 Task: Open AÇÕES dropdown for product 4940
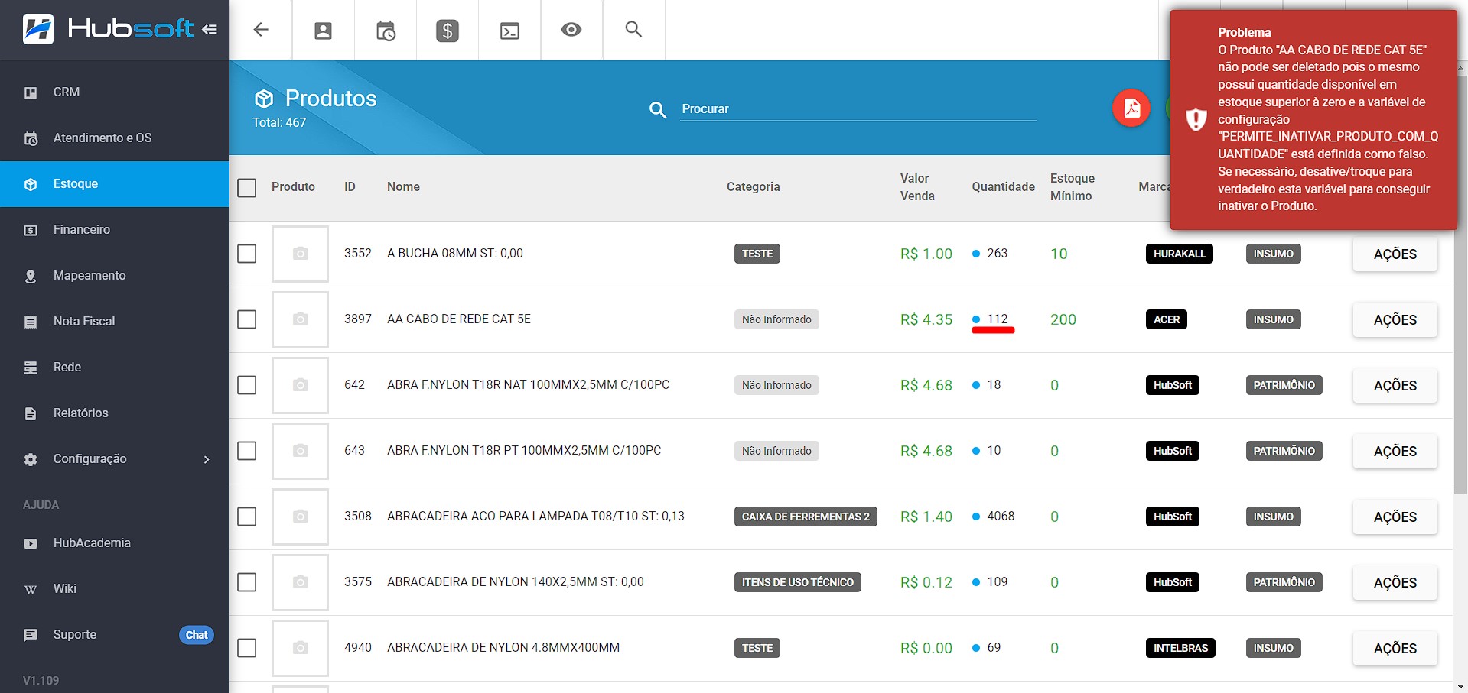[1395, 649]
